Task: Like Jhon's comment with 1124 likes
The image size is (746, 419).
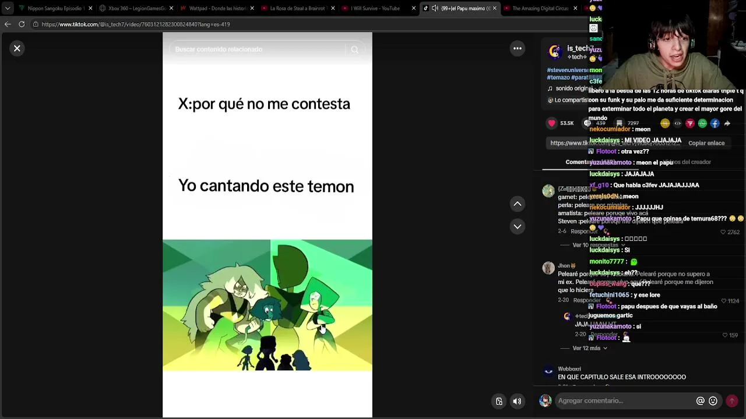Action: (724, 301)
